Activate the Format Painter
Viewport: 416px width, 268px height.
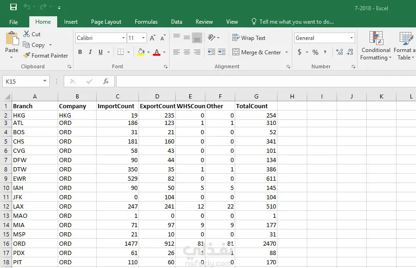coord(46,56)
